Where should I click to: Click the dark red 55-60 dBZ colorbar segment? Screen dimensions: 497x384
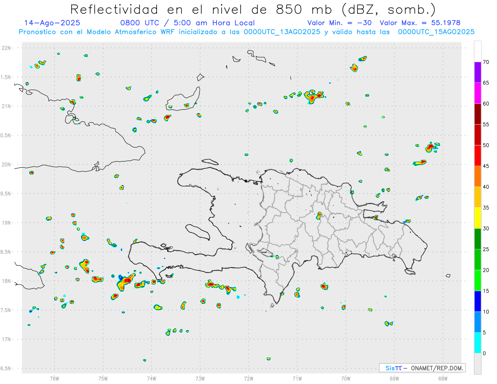point(478,114)
